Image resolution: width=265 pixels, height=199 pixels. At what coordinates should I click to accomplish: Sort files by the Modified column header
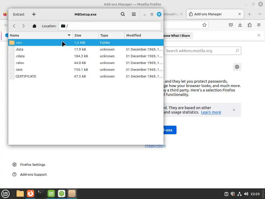click(144, 35)
